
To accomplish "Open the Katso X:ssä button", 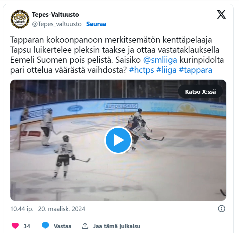I will tap(201, 92).
